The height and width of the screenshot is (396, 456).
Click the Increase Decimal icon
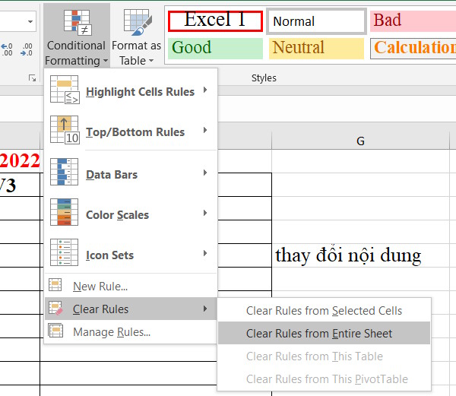click(x=7, y=49)
